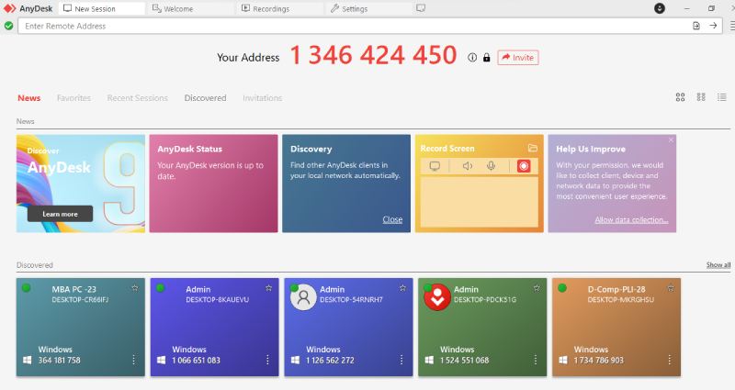Open options menu for 1 126 562 272
The image size is (735, 390).
(x=401, y=360)
